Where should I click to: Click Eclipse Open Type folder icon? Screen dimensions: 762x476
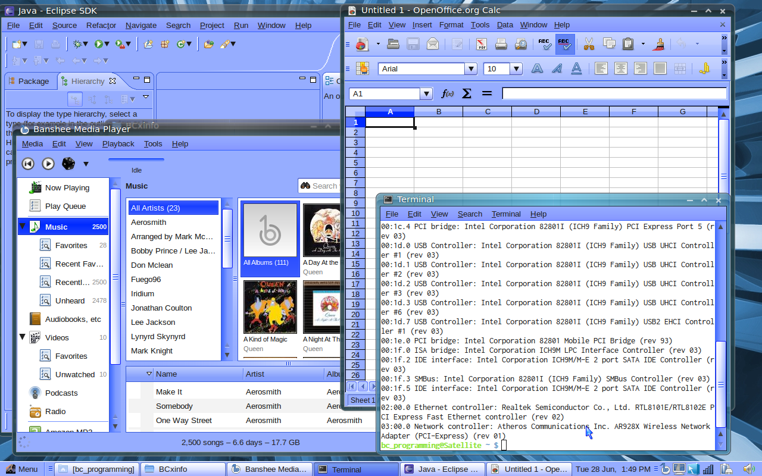pyautogui.click(x=208, y=44)
